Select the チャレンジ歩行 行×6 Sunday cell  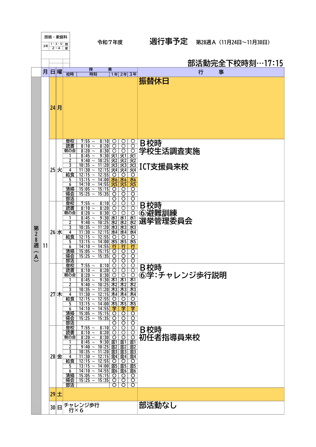pyautogui.click(x=82, y=407)
